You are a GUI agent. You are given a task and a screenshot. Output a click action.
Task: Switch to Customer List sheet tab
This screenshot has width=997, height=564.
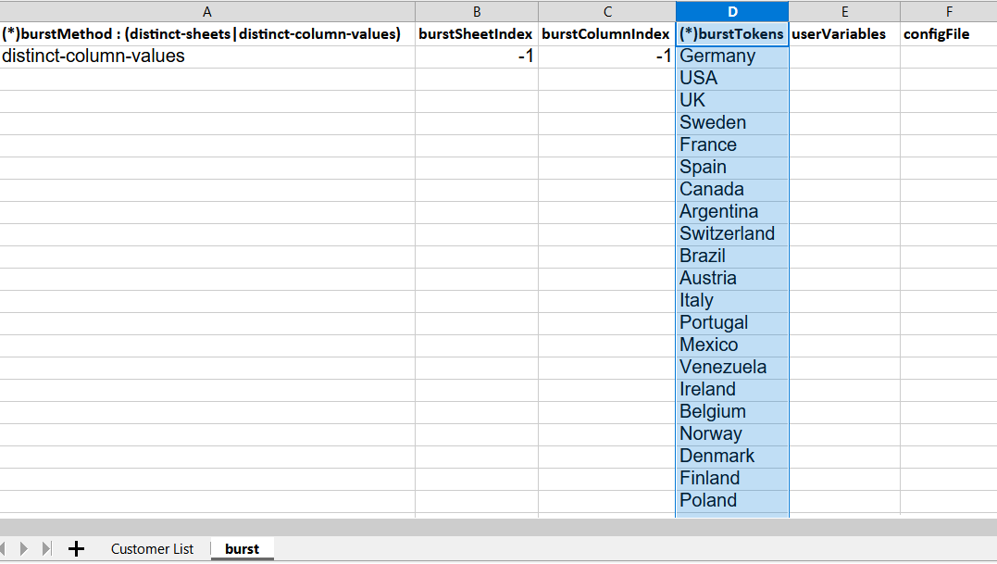coord(152,549)
